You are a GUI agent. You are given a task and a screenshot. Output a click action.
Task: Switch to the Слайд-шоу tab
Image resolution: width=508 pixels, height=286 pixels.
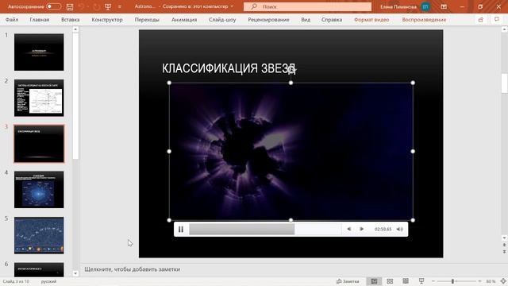pos(222,20)
